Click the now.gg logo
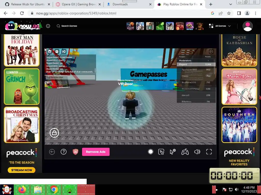261x195 pixels. [23, 26]
